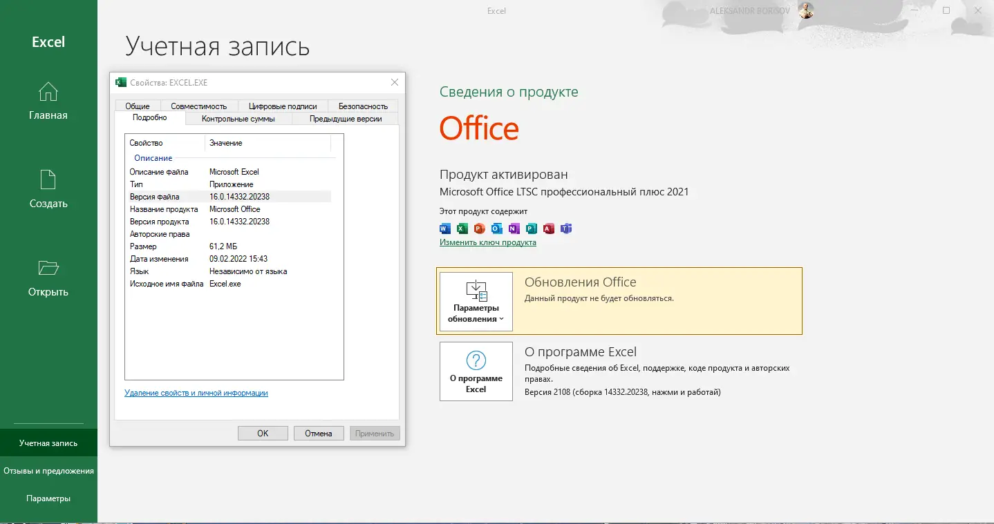Click Microsoft Office LTSC product name text
994x524 pixels.
pos(564,192)
